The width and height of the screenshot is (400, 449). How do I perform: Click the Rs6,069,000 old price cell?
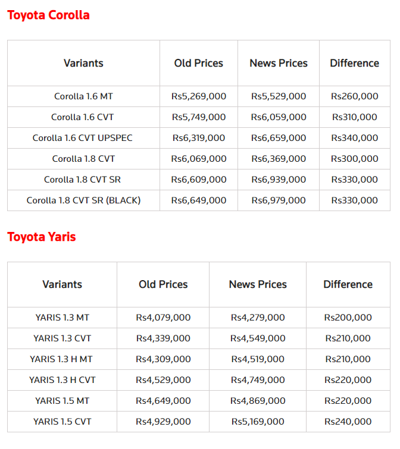(x=199, y=159)
